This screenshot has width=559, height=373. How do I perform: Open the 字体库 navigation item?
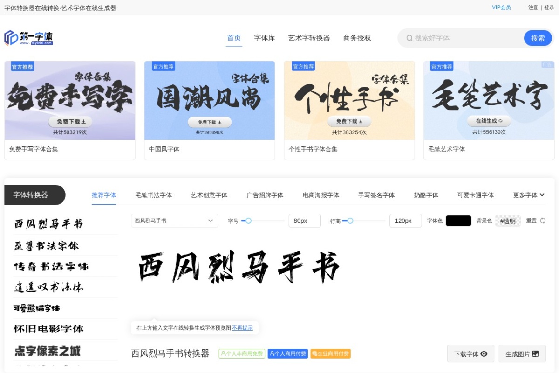point(265,38)
